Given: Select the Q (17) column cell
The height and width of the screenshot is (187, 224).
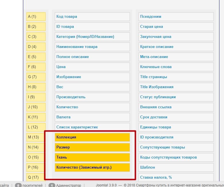Looking at the screenshot, I should [x=36, y=178].
